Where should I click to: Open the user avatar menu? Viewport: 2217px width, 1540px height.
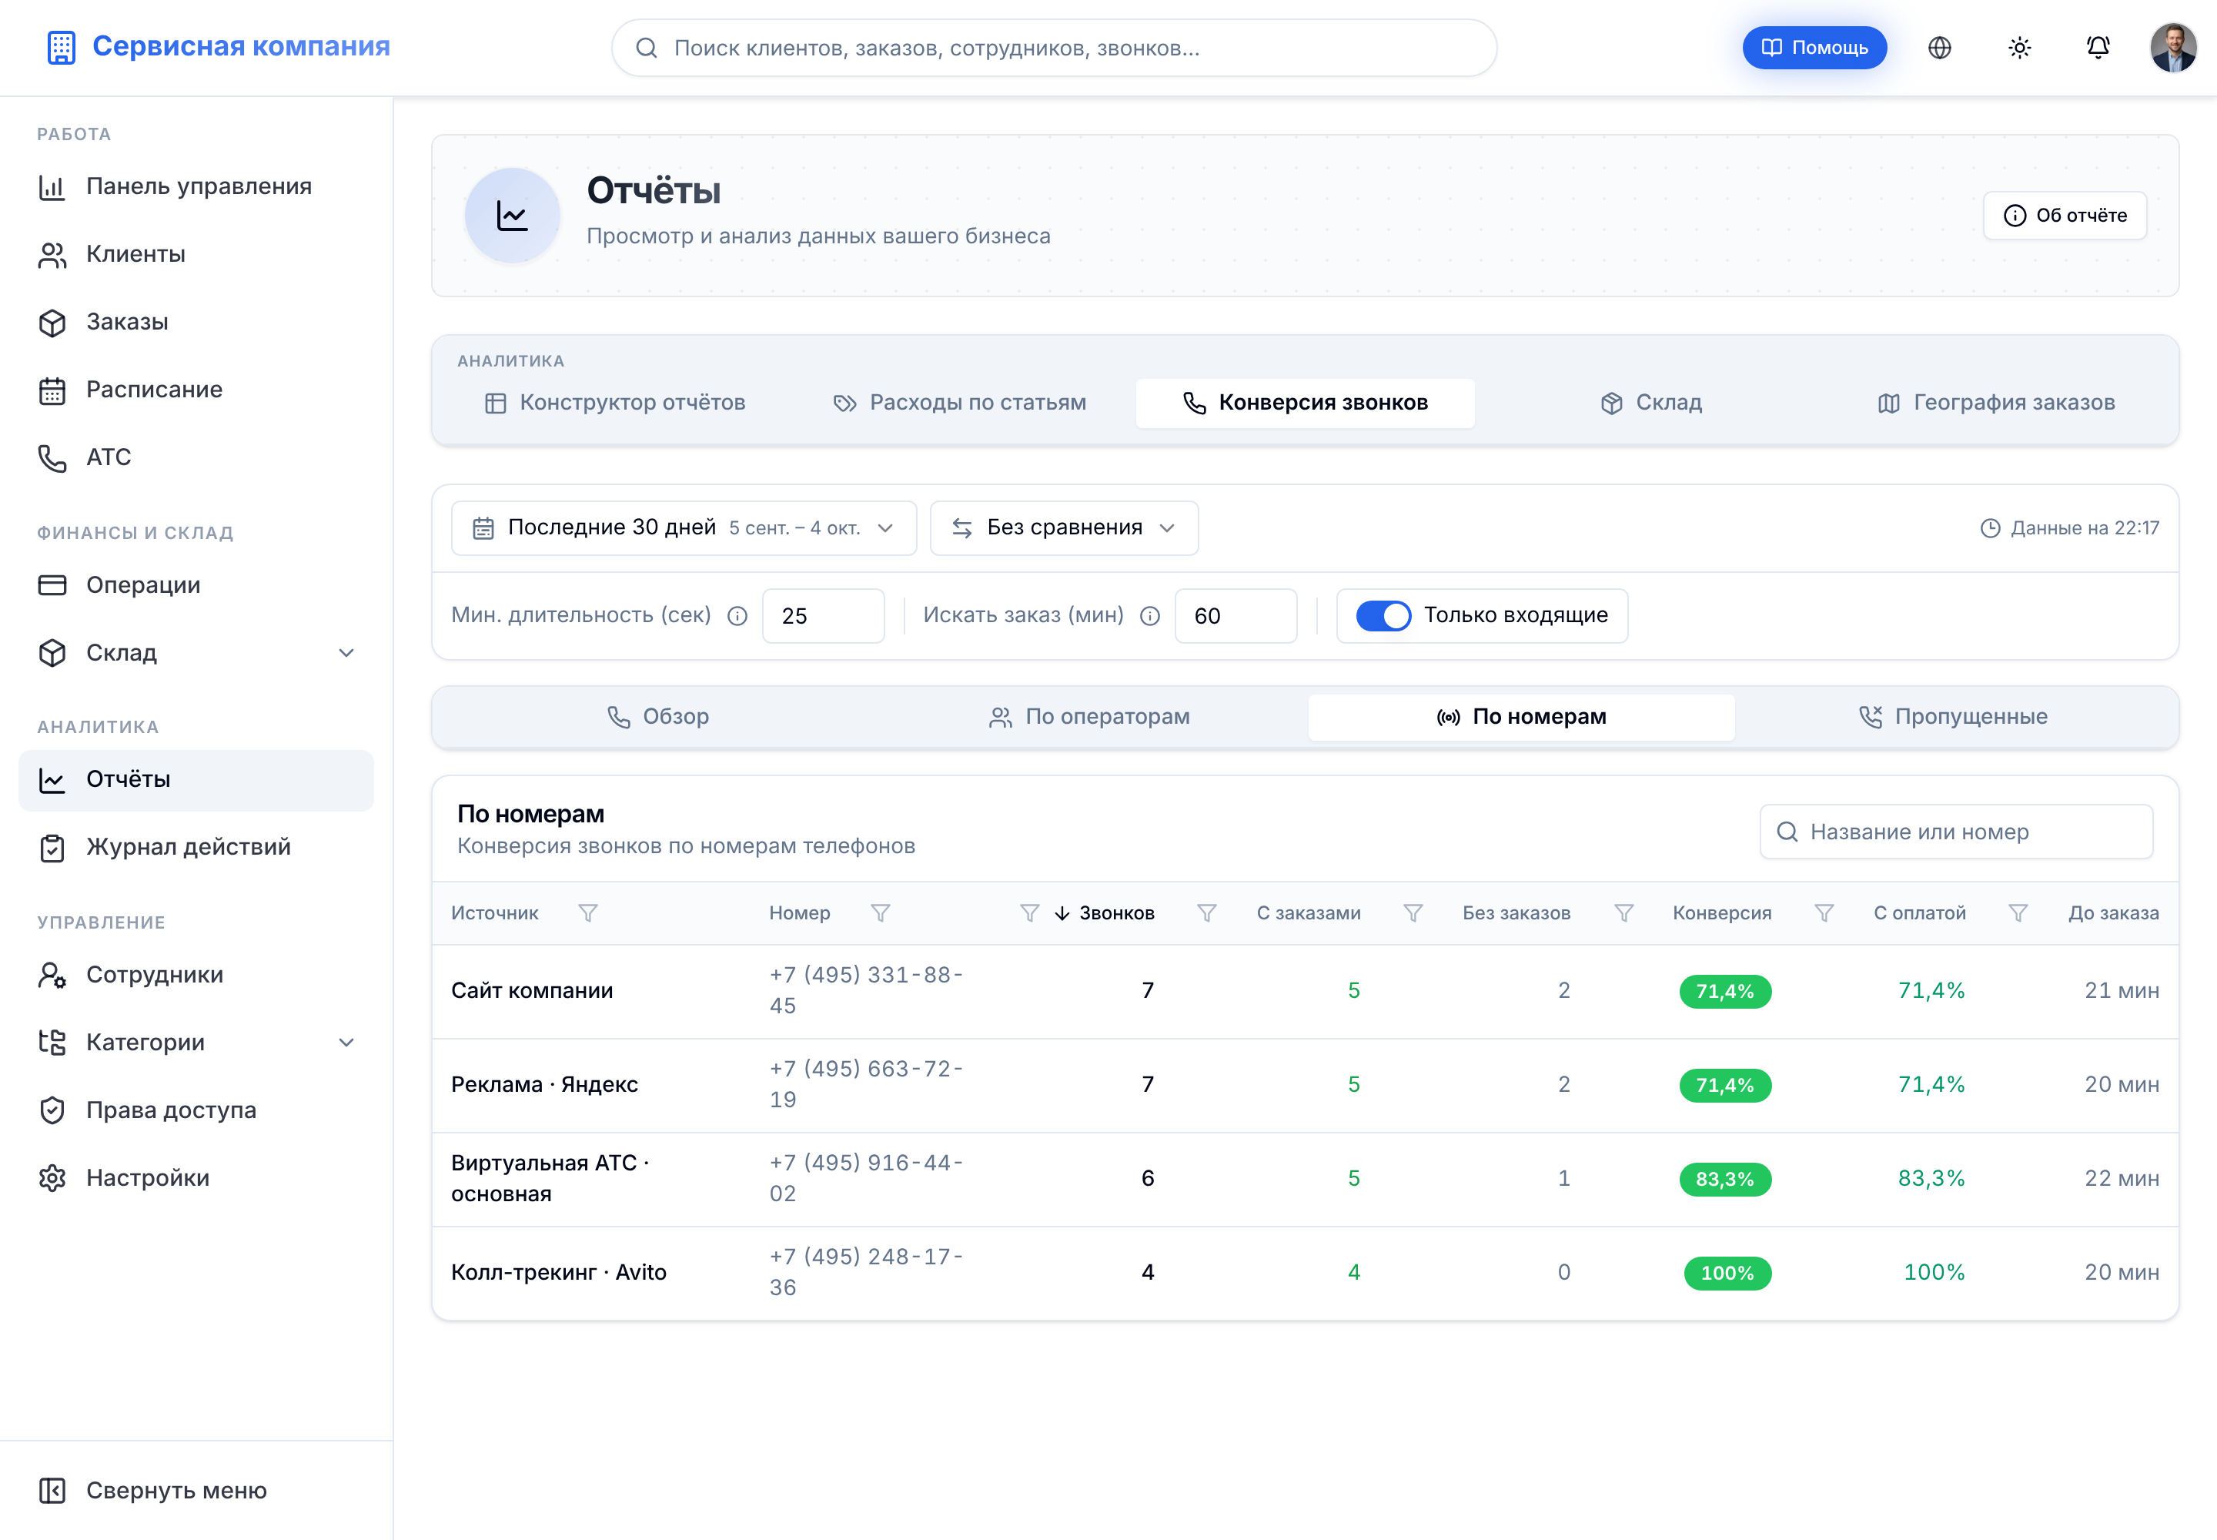2172,47
